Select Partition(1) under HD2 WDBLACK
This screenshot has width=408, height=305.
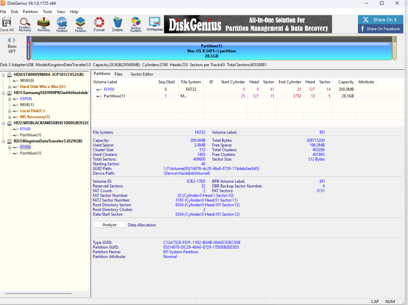pos(31,135)
